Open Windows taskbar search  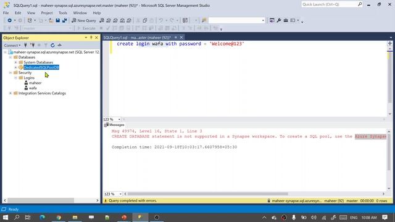[17, 217]
